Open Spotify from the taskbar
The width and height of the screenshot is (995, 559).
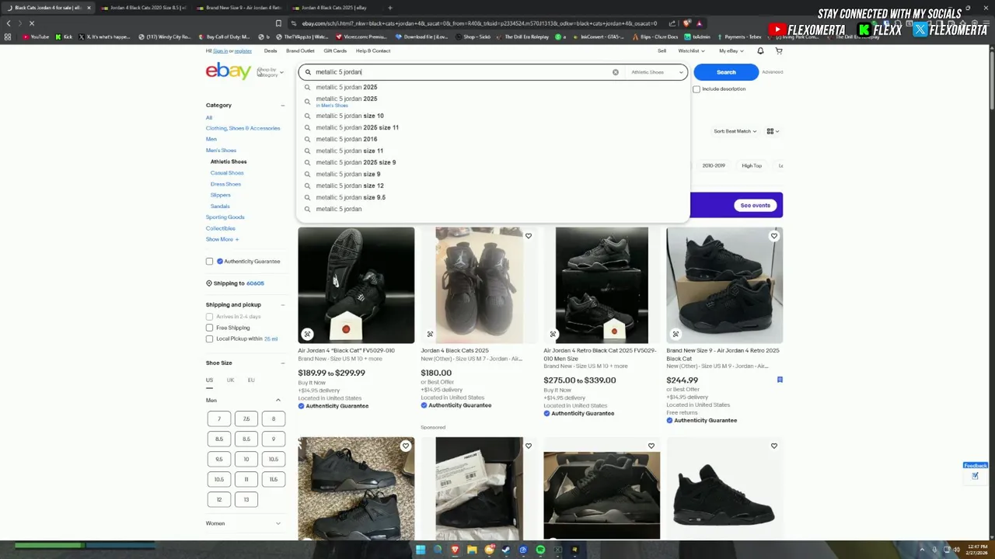tap(540, 550)
